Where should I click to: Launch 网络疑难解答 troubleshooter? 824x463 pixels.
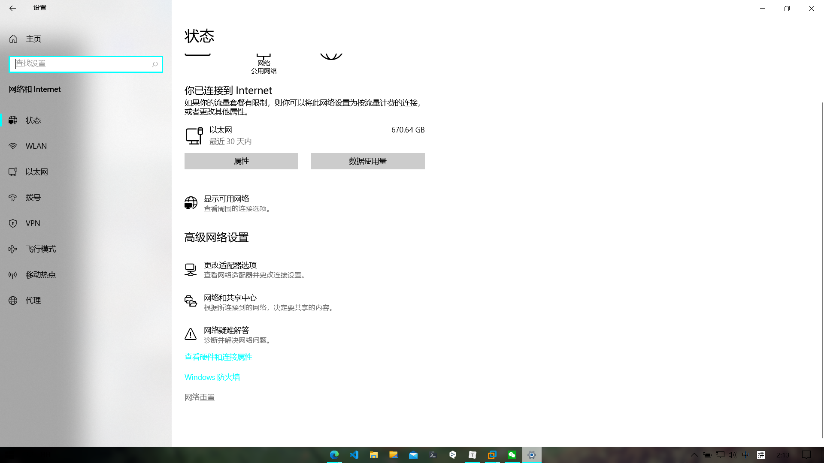point(227,331)
